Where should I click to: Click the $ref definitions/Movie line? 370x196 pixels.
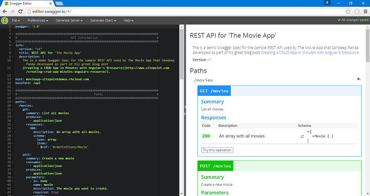(x=64, y=147)
